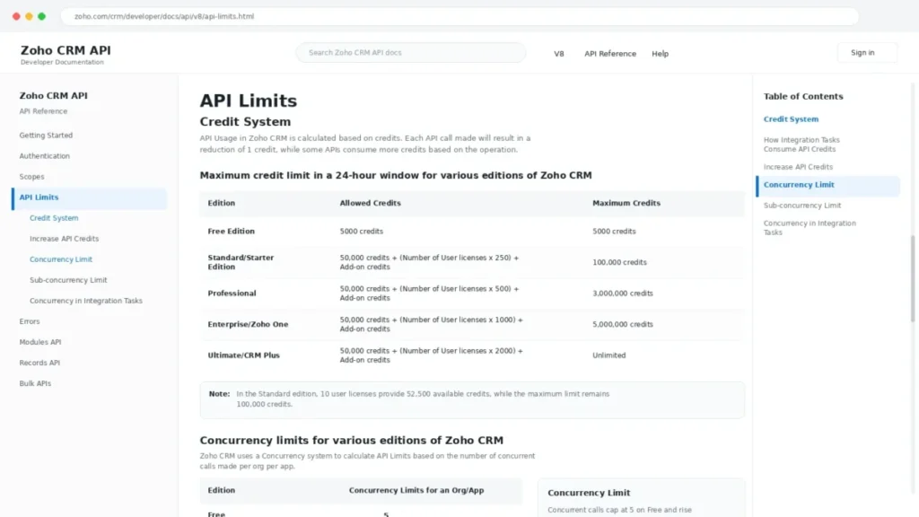Click Concurrency limits for various editions heading
Viewport: 919px width, 517px height.
tap(351, 441)
